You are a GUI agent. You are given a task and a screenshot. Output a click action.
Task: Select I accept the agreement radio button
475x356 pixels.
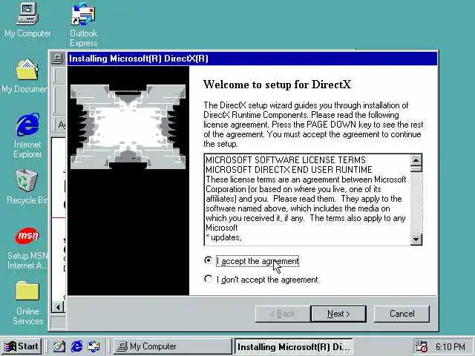click(209, 260)
